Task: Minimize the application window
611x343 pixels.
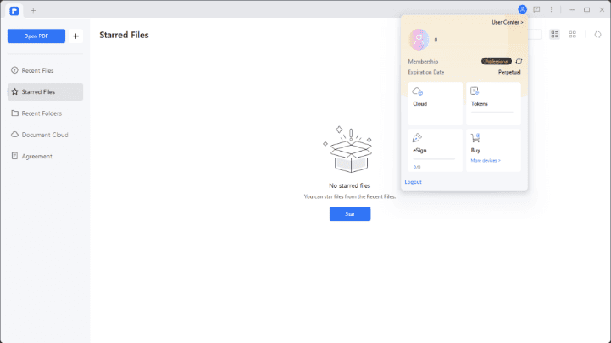Action: (x=572, y=9)
